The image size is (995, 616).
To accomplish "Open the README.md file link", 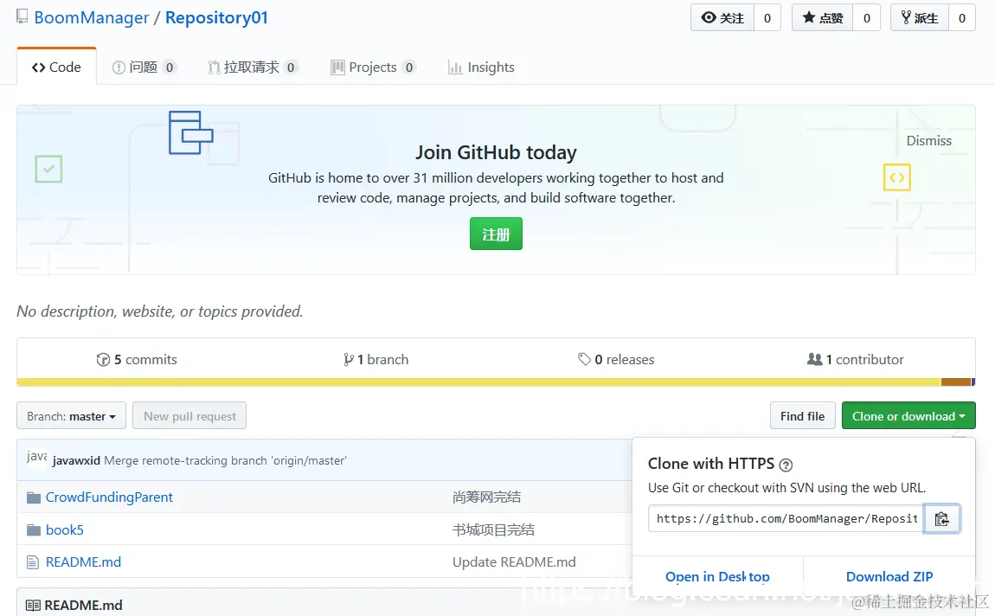I will 83,562.
